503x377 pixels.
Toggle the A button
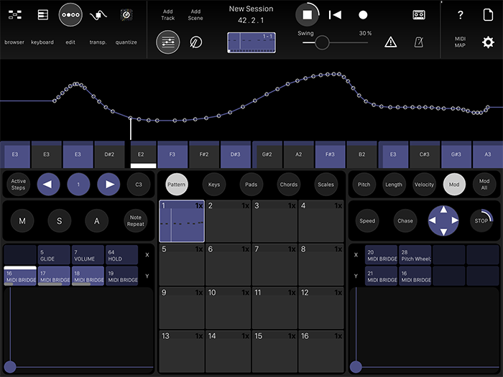(96, 221)
